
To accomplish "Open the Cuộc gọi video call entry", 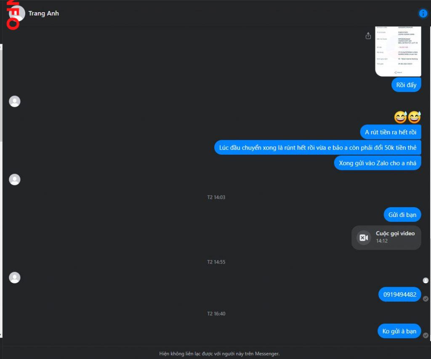I will [x=386, y=238].
